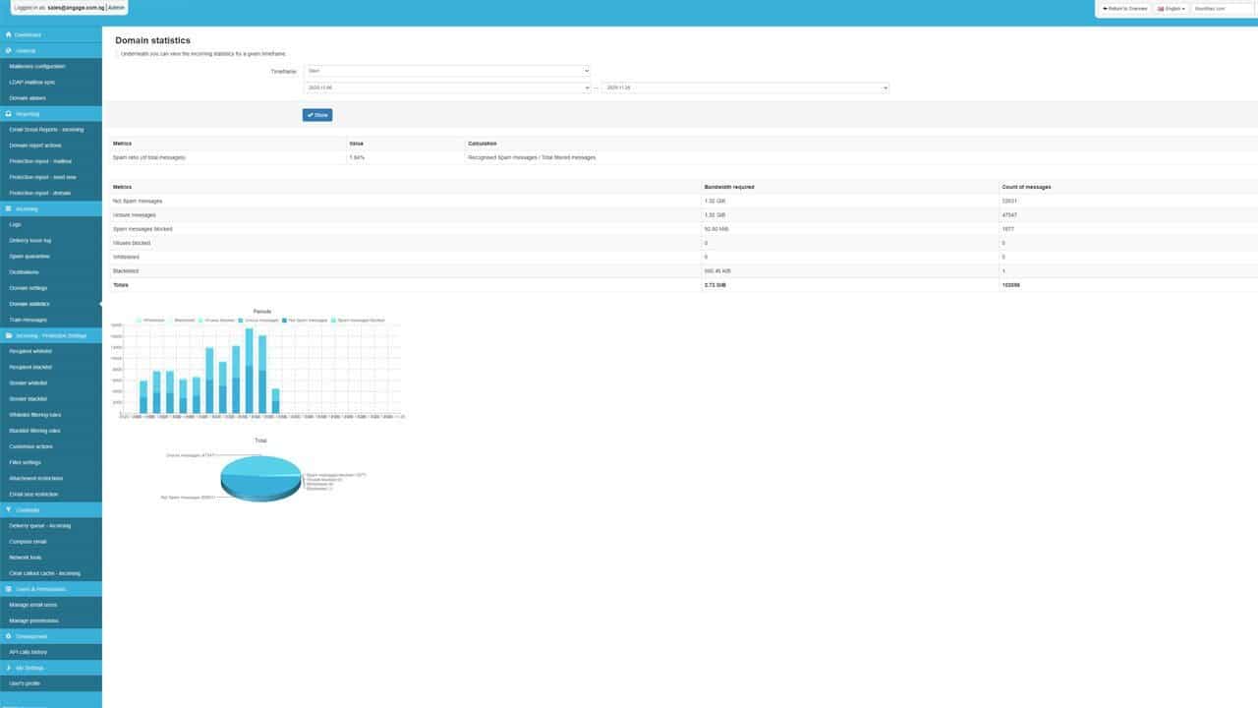Open the end date dropdown

coord(745,88)
